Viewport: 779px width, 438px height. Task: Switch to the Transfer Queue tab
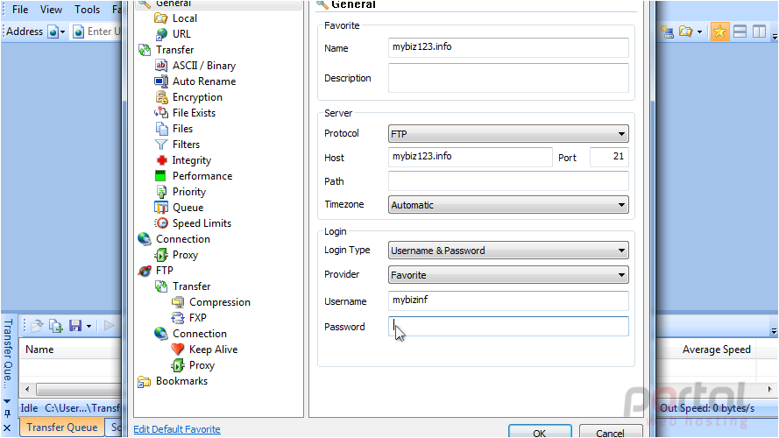coord(61,427)
